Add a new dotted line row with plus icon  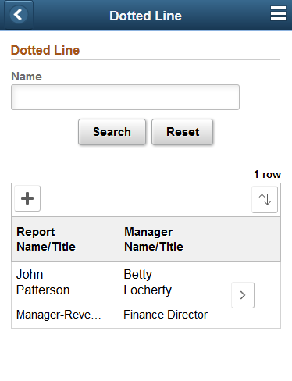(x=27, y=198)
